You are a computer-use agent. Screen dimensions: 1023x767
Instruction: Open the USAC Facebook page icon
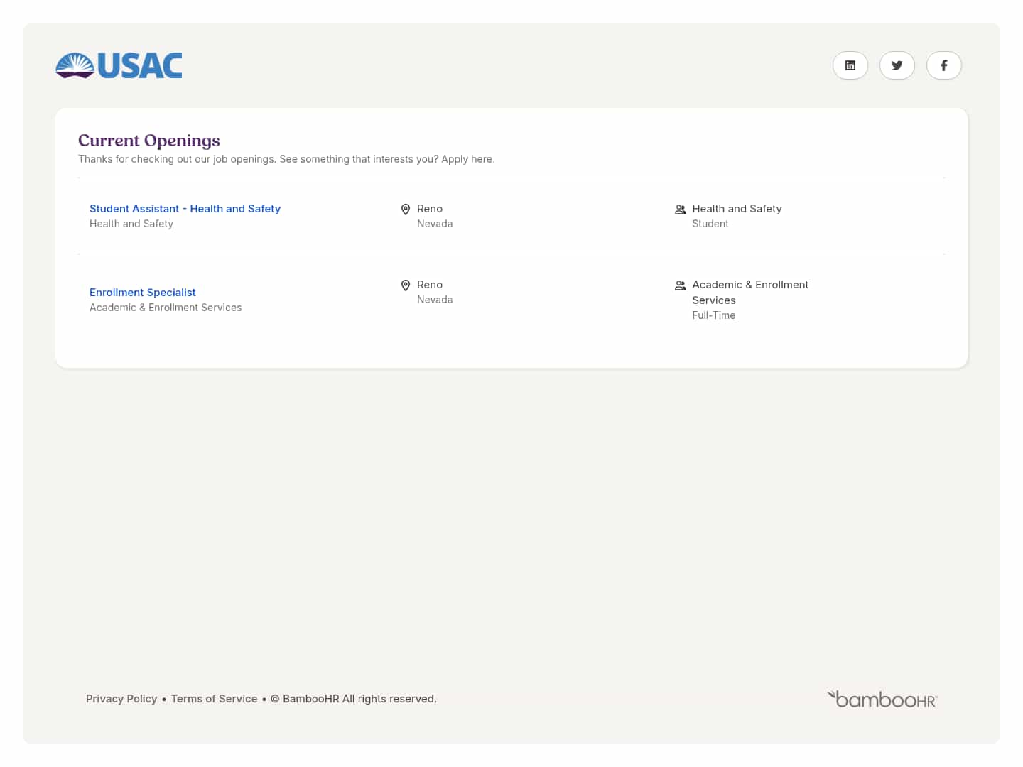[944, 65]
